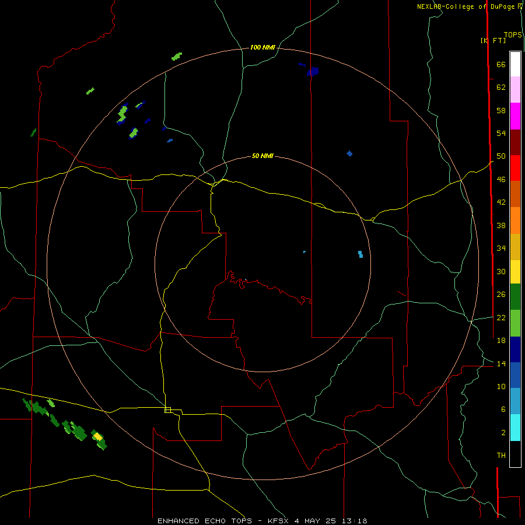Viewport: 525px width, 525px height.
Task: Select the legend value 62
Action: [x=501, y=87]
